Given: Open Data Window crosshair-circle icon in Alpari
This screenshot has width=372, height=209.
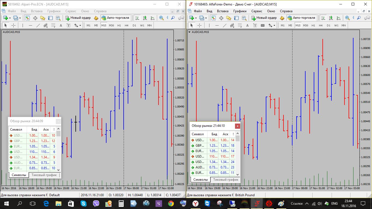Looking at the screenshot, I should pos(35,18).
